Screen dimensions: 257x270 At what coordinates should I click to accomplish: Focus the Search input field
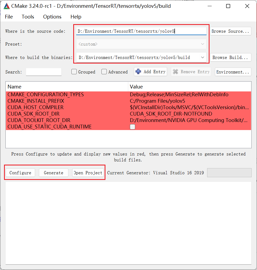coord(43,72)
